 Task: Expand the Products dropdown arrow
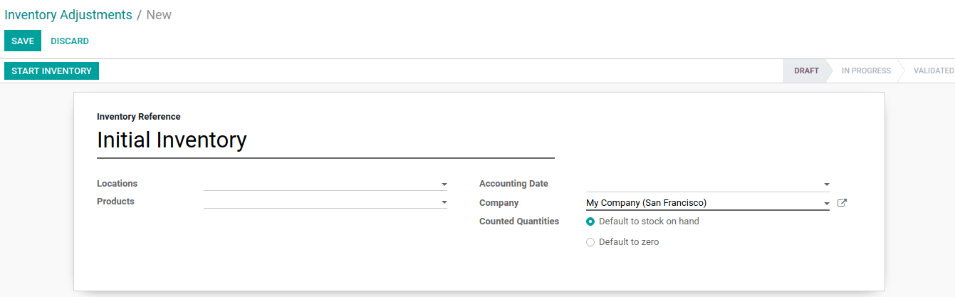pyautogui.click(x=444, y=202)
